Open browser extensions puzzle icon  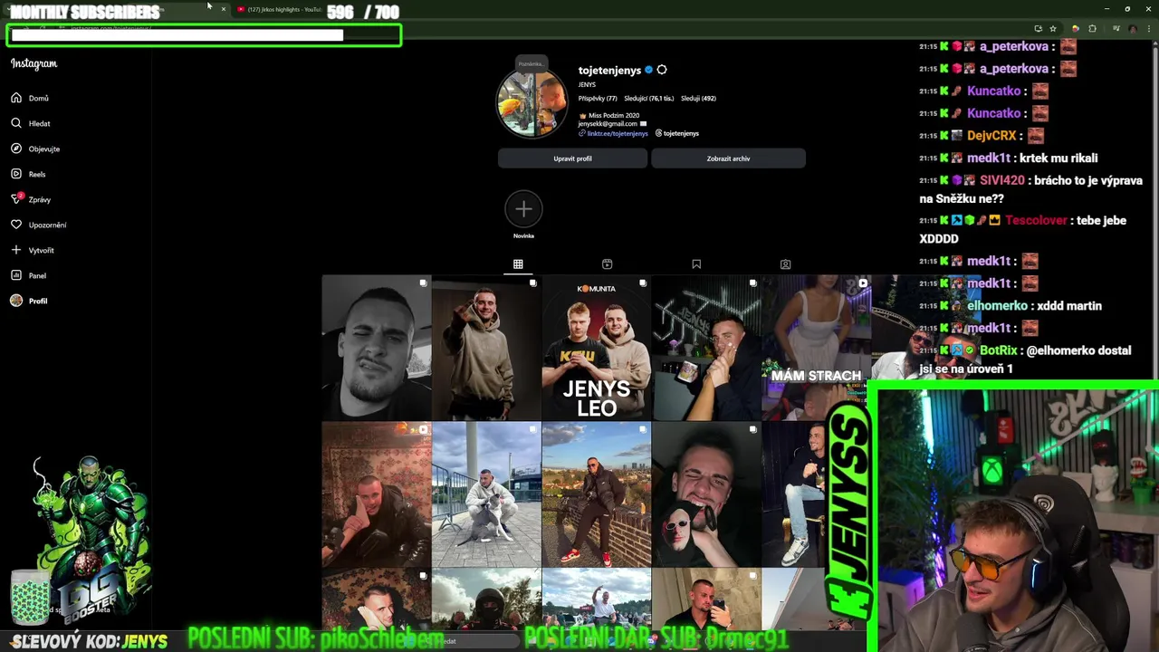point(1092,29)
